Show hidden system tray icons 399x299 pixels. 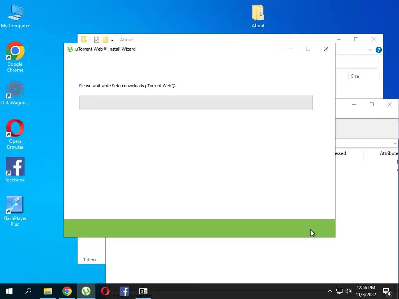coord(330,291)
